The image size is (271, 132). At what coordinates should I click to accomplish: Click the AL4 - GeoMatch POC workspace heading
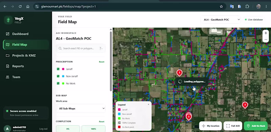(74, 39)
